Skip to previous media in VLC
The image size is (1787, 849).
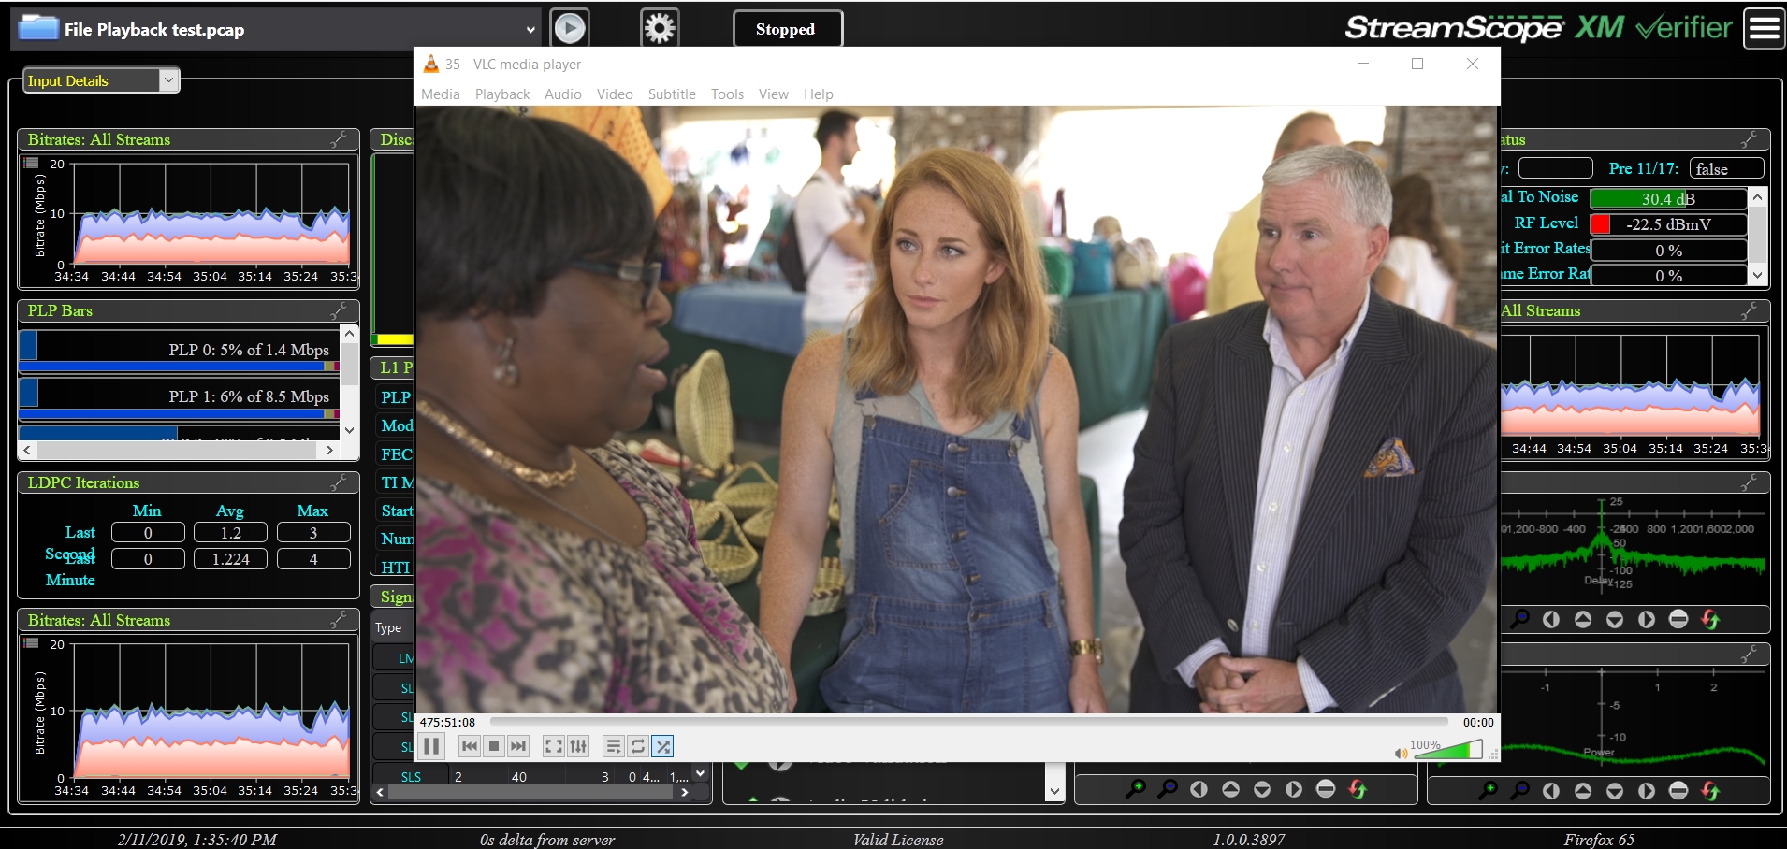470,746
